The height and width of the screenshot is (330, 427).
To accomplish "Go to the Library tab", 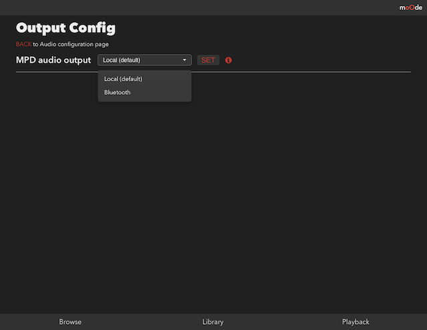I will [x=213, y=322].
